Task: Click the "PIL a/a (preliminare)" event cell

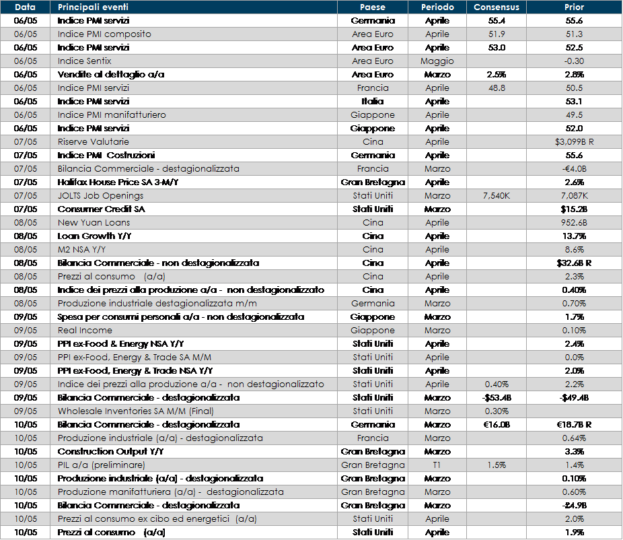Action: tap(102, 465)
